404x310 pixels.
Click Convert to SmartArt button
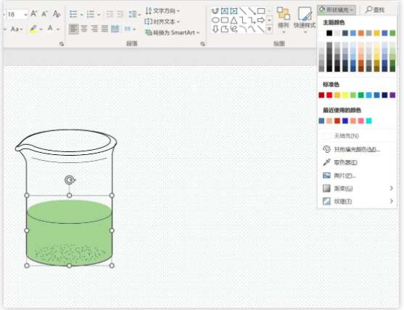tap(172, 33)
